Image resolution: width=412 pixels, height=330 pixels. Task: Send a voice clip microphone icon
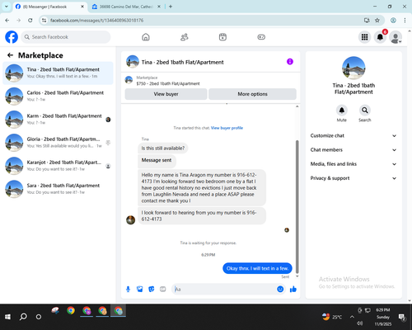coord(128,289)
